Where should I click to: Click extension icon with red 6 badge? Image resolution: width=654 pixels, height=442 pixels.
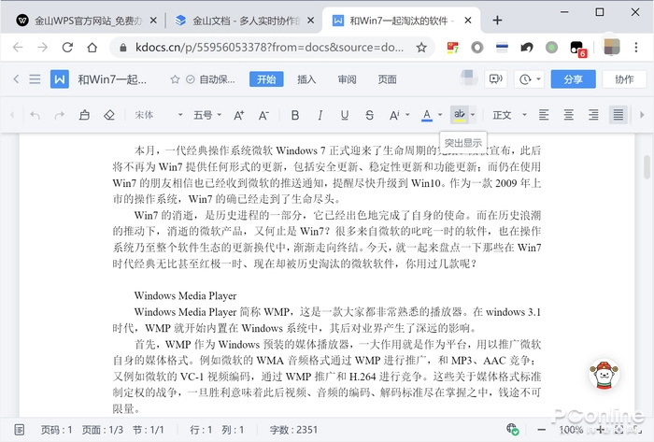coord(577,49)
